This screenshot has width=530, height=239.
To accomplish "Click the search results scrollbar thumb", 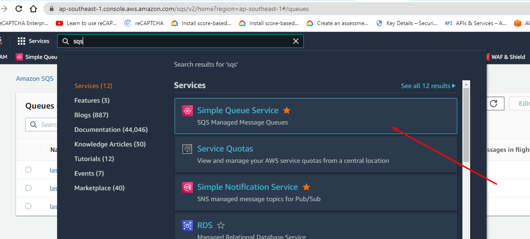I will click(466, 125).
